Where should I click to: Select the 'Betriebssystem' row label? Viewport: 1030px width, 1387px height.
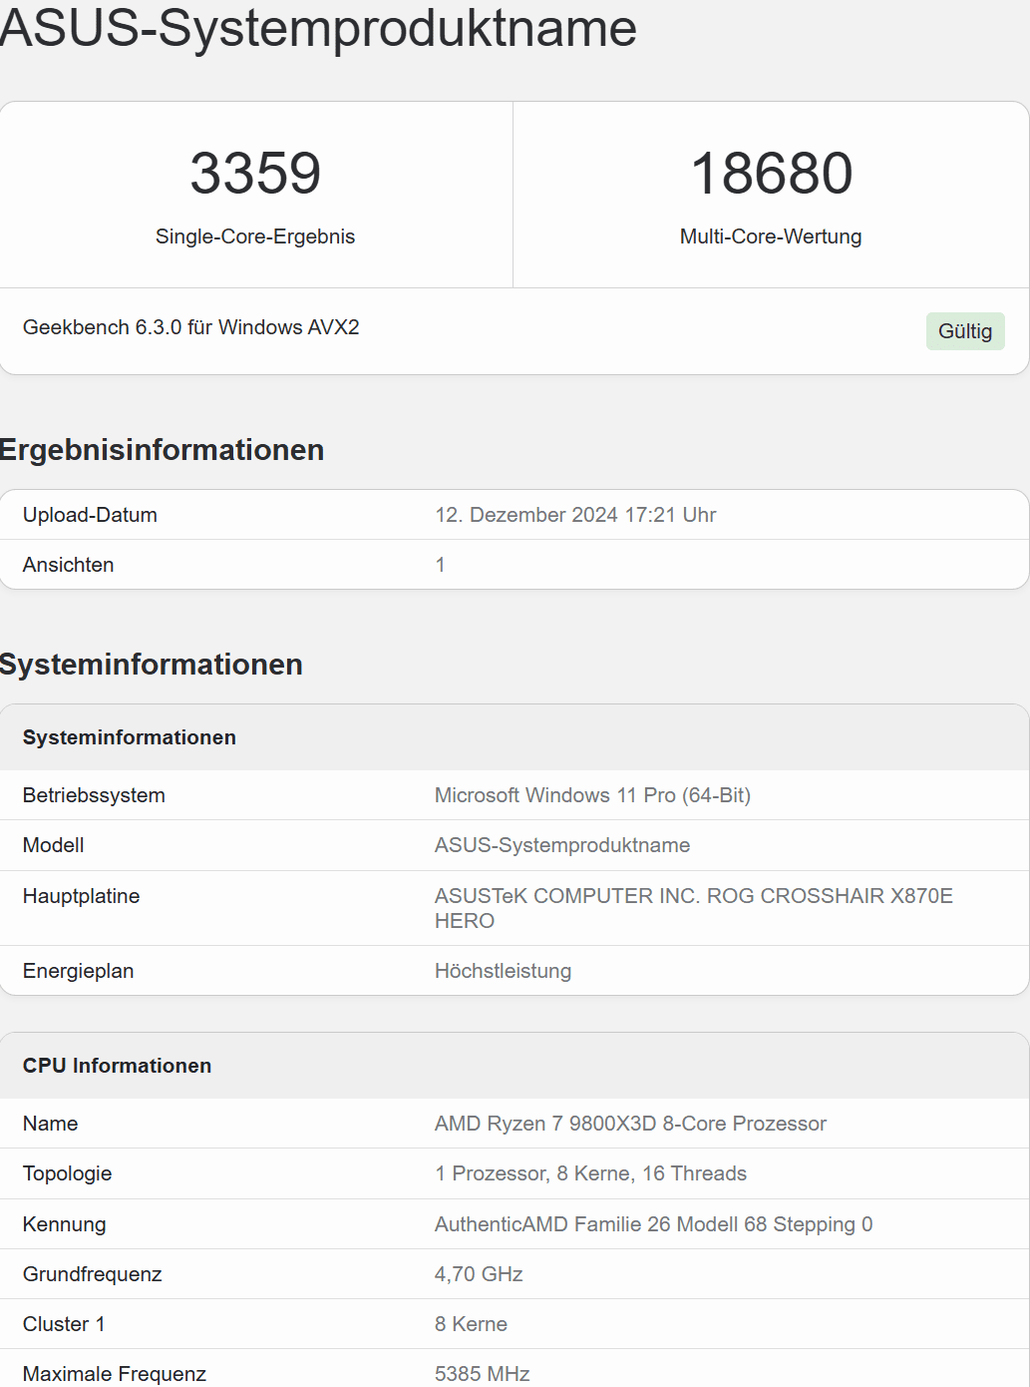(x=94, y=795)
